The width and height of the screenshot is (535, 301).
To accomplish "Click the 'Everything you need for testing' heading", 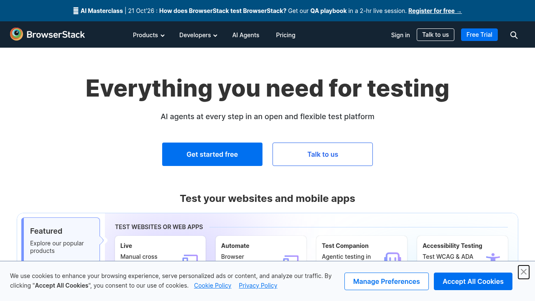I will coord(267,88).
